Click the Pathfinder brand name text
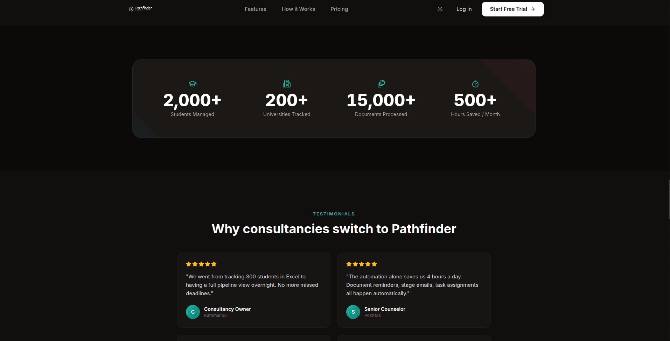670x341 pixels. 144,8
